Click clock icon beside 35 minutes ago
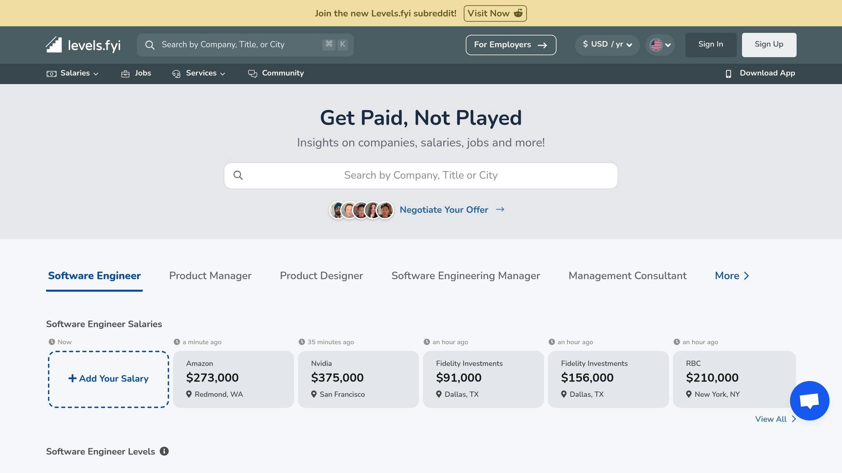The width and height of the screenshot is (842, 473). coord(302,342)
